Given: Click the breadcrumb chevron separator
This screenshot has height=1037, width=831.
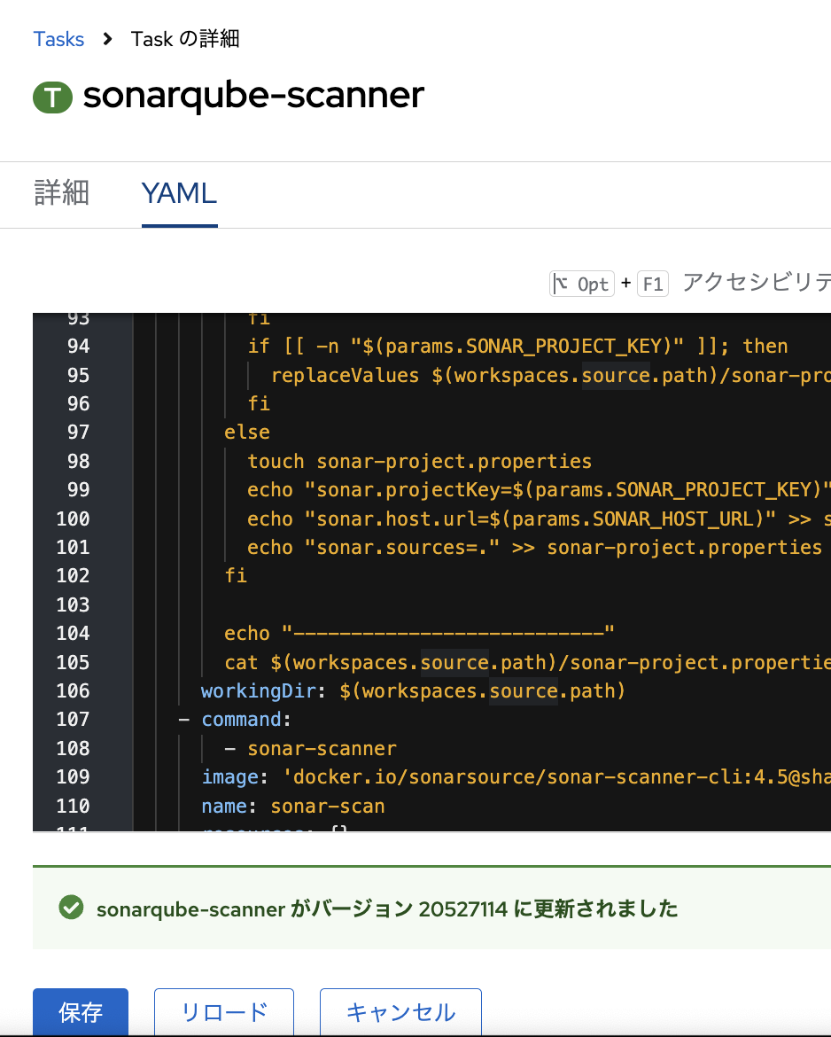Looking at the screenshot, I should tap(108, 39).
